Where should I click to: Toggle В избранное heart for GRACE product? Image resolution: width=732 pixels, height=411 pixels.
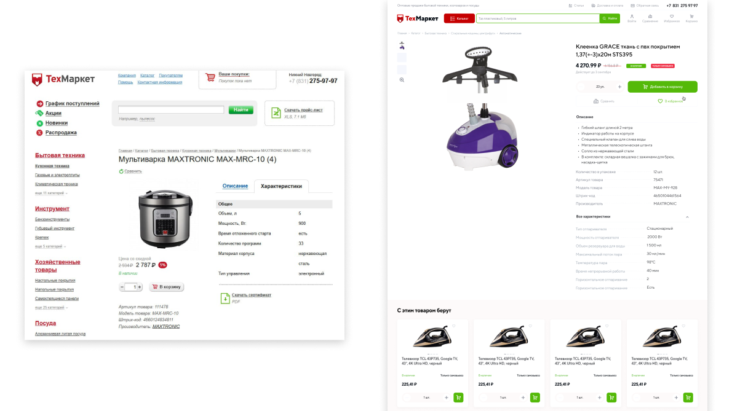point(660,101)
